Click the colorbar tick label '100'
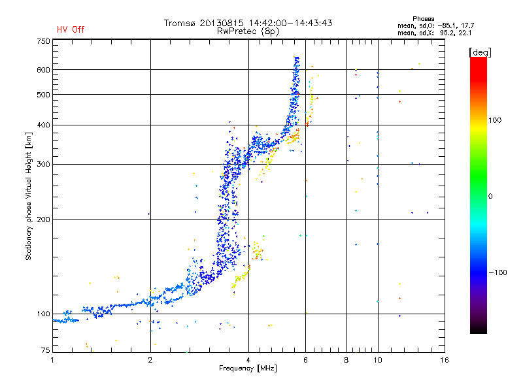Screen dimensions: 523x392 [x=495, y=120]
